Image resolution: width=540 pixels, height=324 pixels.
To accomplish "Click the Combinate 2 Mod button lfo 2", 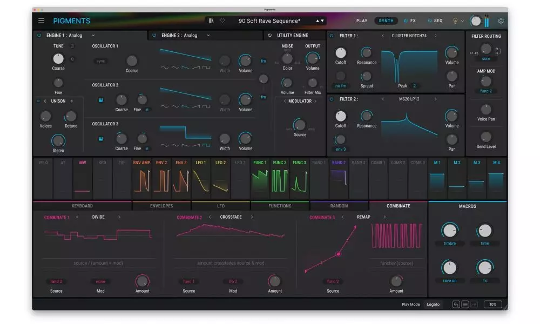I will pyautogui.click(x=233, y=281).
